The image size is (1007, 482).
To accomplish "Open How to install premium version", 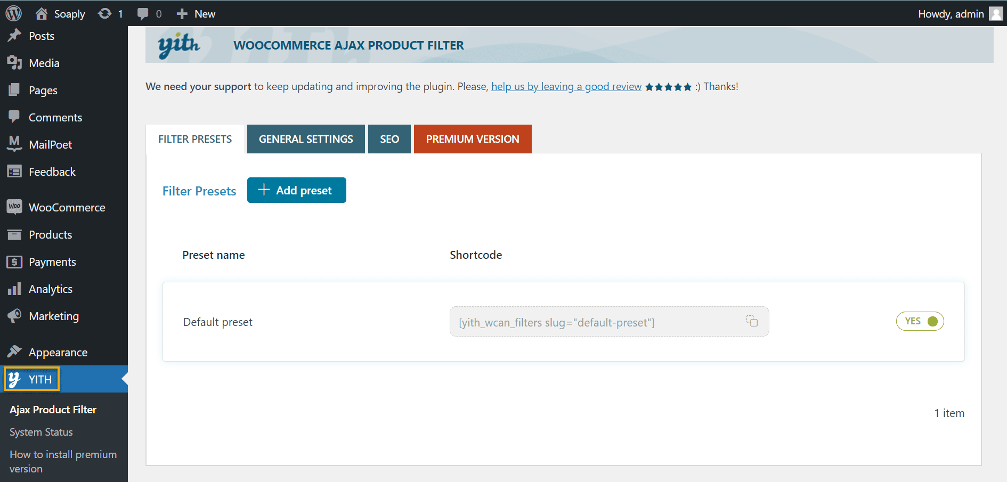I will 63,461.
